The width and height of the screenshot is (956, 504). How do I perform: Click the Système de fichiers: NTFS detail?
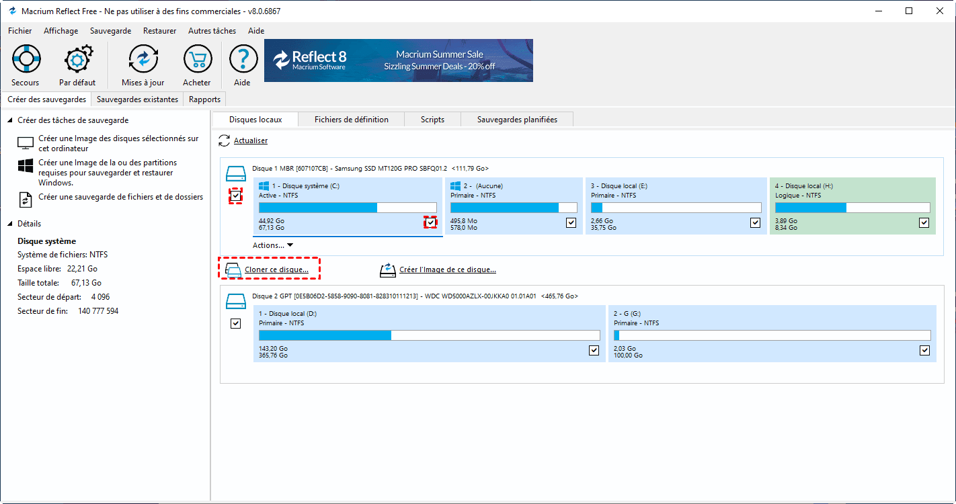point(63,255)
